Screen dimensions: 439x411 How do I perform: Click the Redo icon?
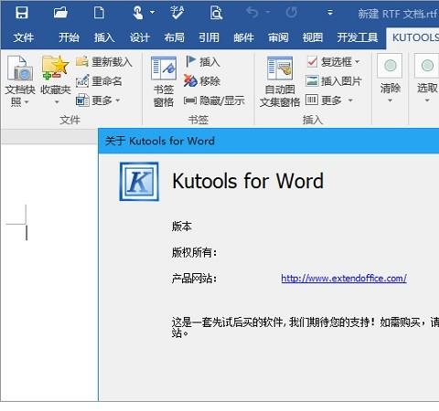[292, 13]
